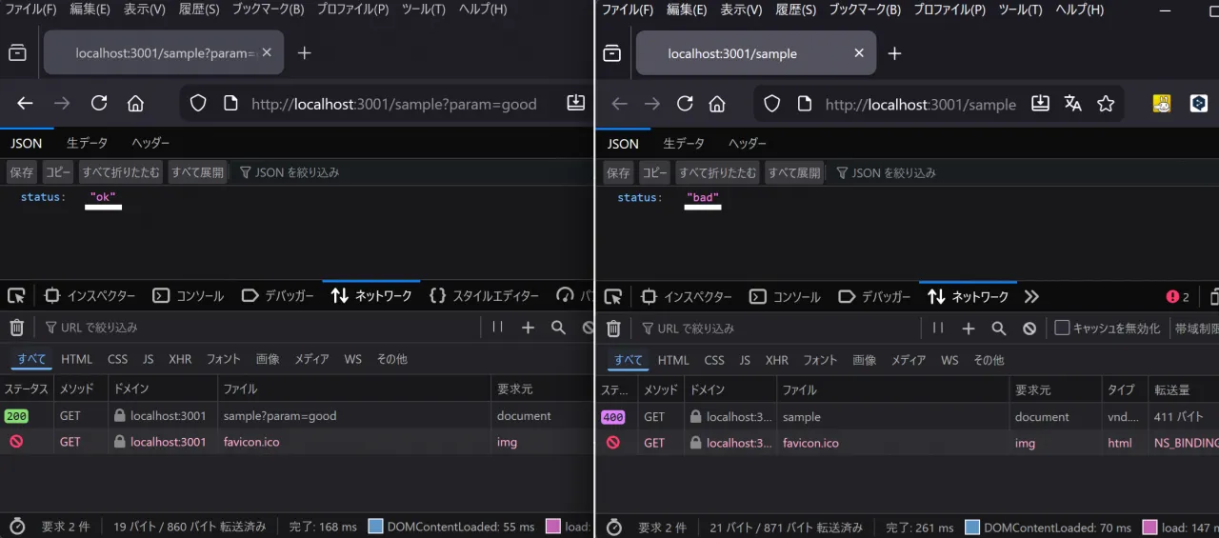
Task: Clear network log with left trash icon
Action: point(16,328)
